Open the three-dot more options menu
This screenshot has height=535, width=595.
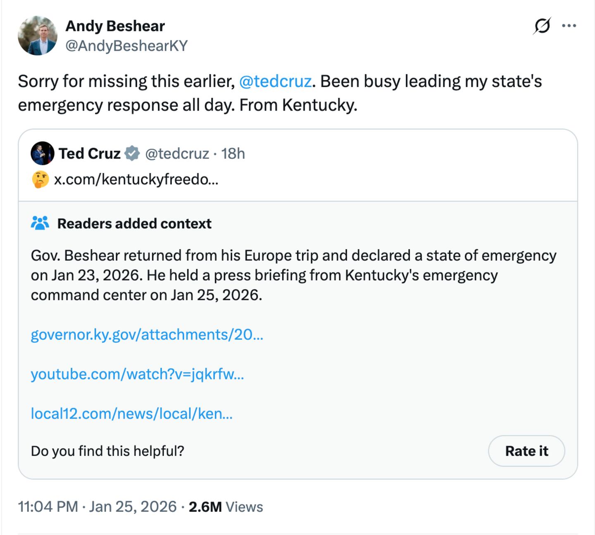pyautogui.click(x=569, y=26)
